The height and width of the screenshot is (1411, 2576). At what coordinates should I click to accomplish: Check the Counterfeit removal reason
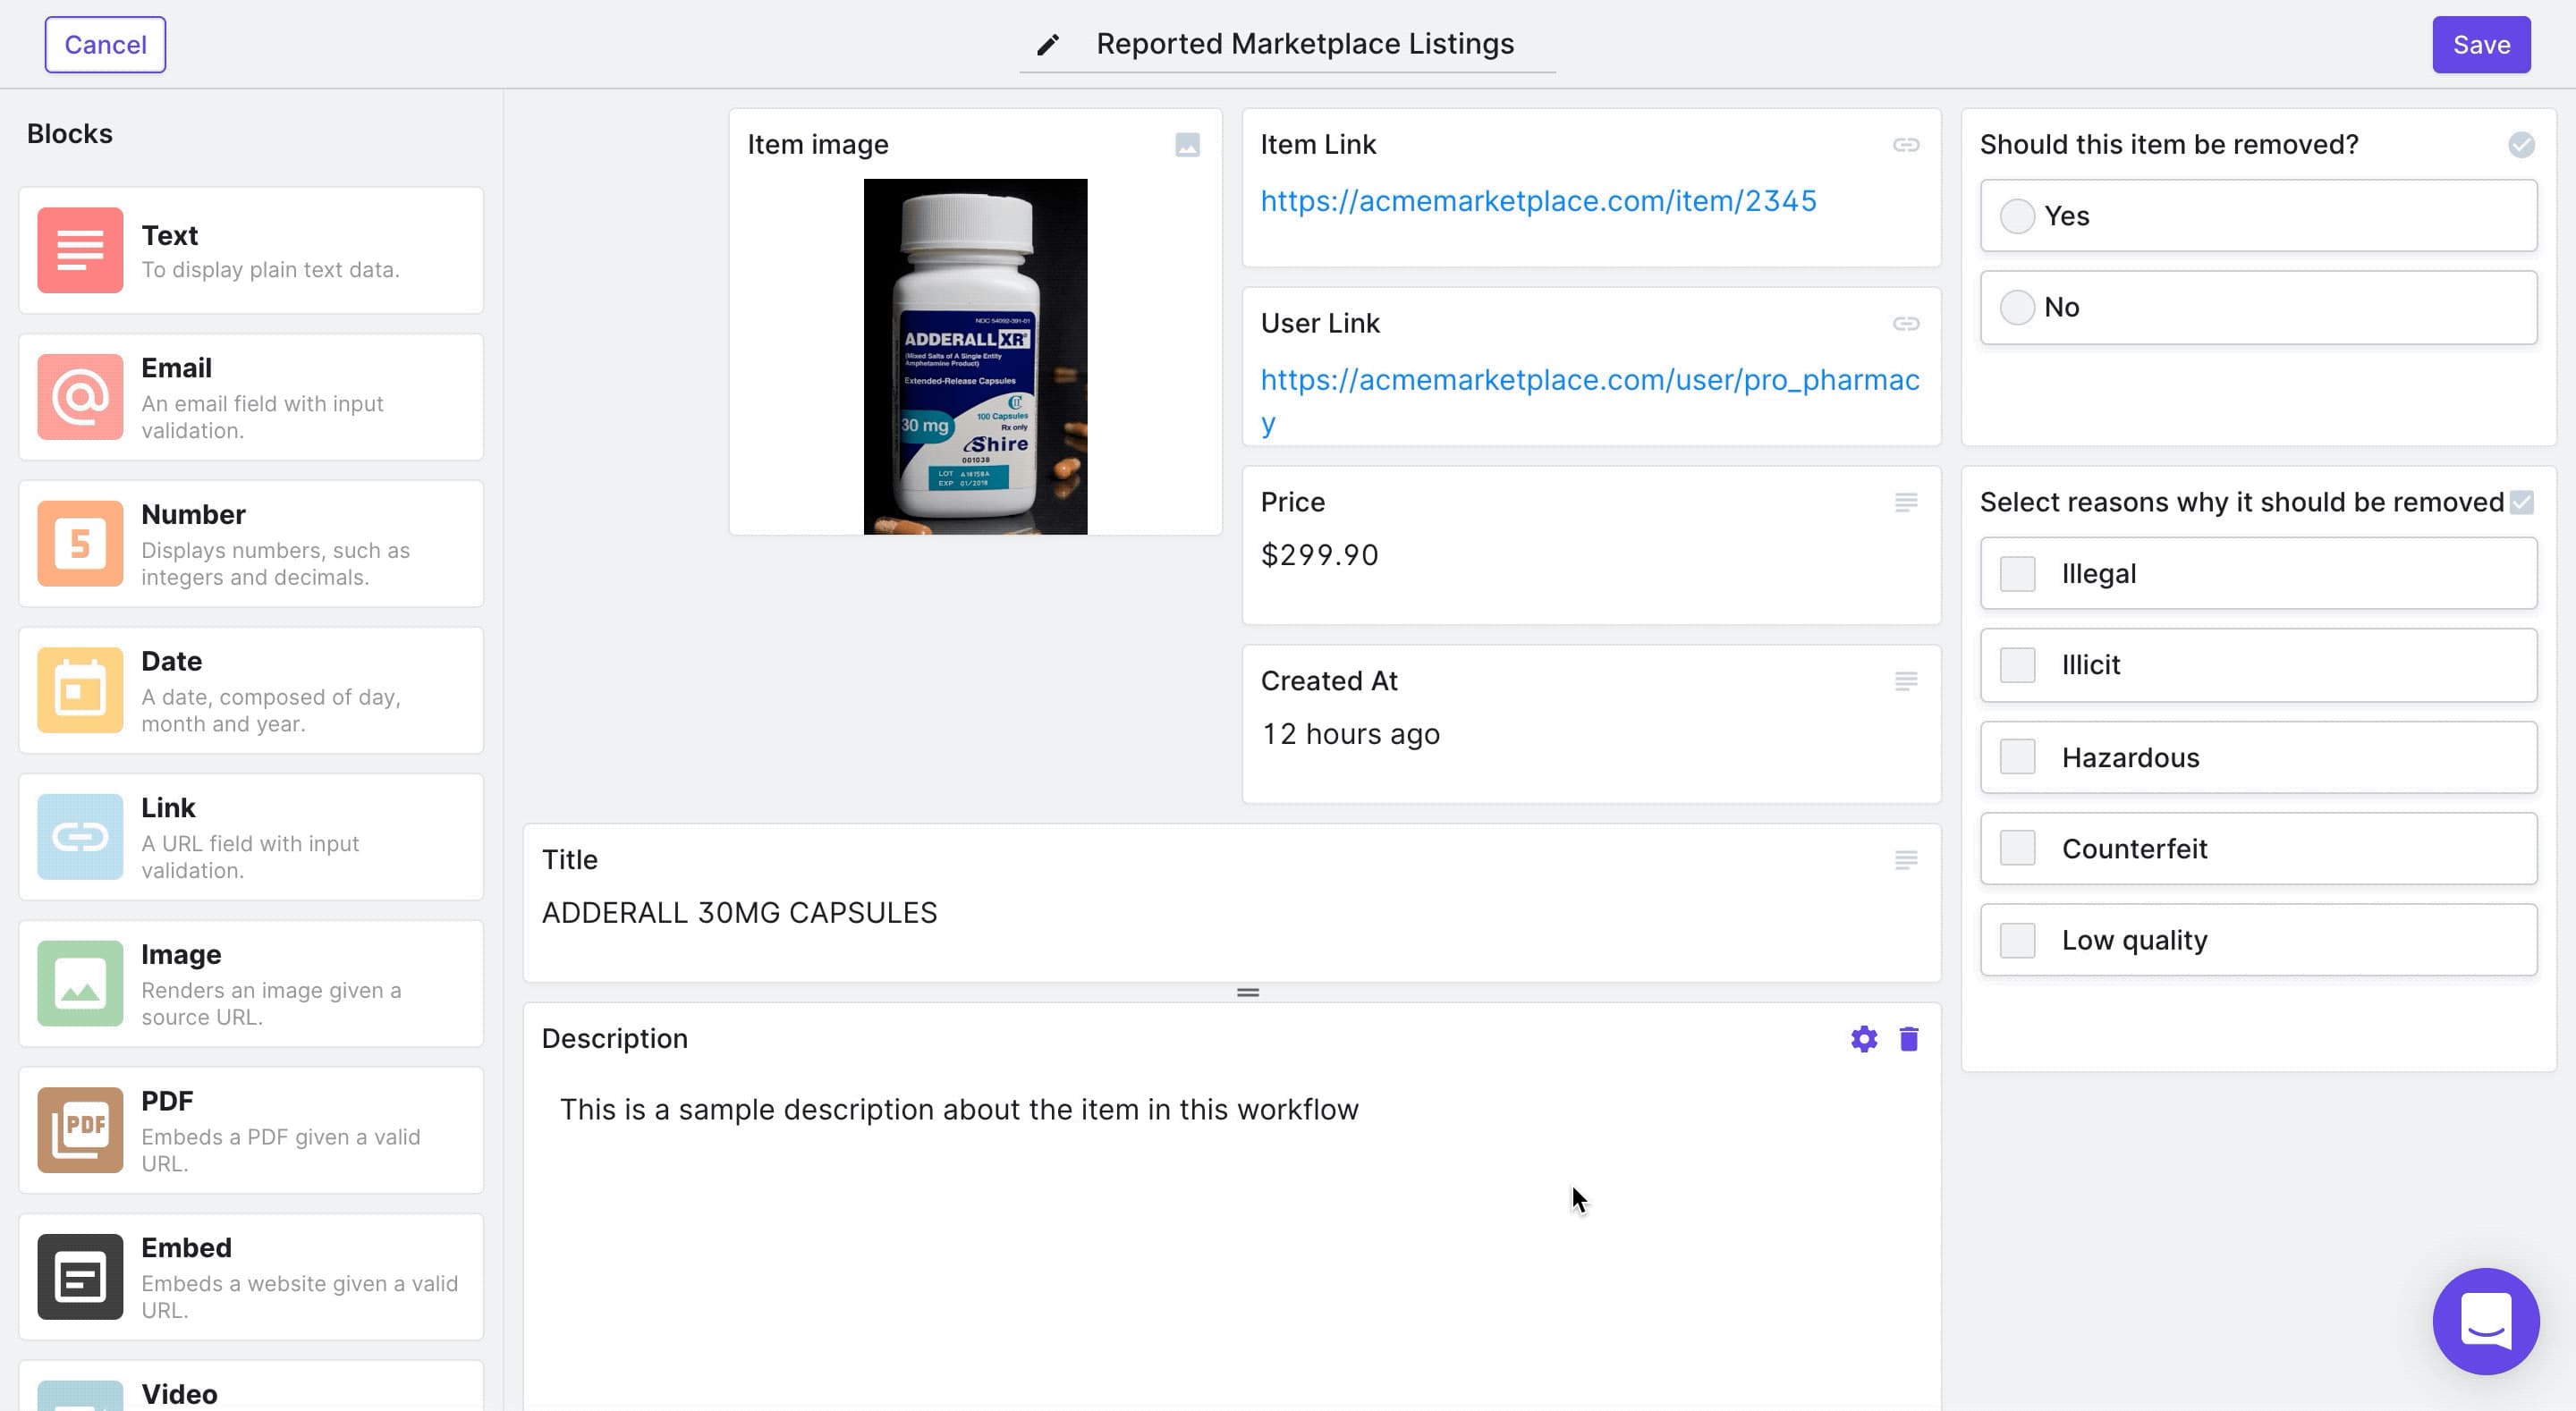pyautogui.click(x=2017, y=848)
